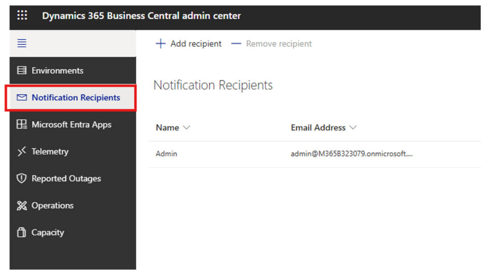
Task: Click the Add recipient button
Action: click(x=188, y=44)
